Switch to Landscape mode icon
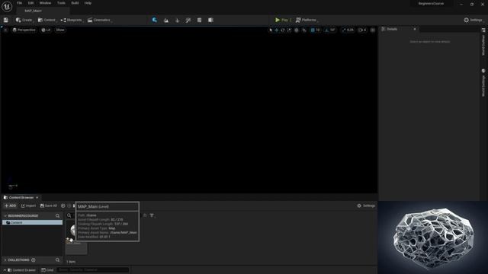Viewport: 488px width, 274px height. (x=166, y=21)
